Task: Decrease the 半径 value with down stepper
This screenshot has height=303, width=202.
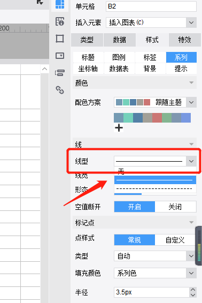Action: pyautogui.click(x=193, y=294)
